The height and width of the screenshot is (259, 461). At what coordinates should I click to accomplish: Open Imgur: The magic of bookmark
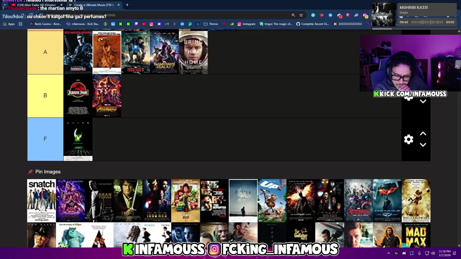coord(276,24)
